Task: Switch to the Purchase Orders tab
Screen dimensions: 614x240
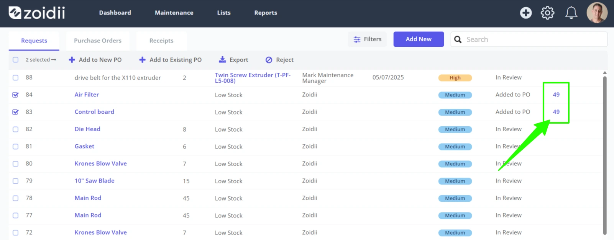Action: pyautogui.click(x=98, y=41)
